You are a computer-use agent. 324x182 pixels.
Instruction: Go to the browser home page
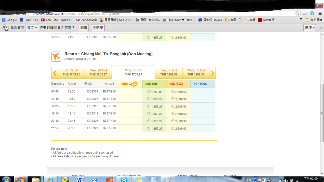pyautogui.click(x=25, y=14)
